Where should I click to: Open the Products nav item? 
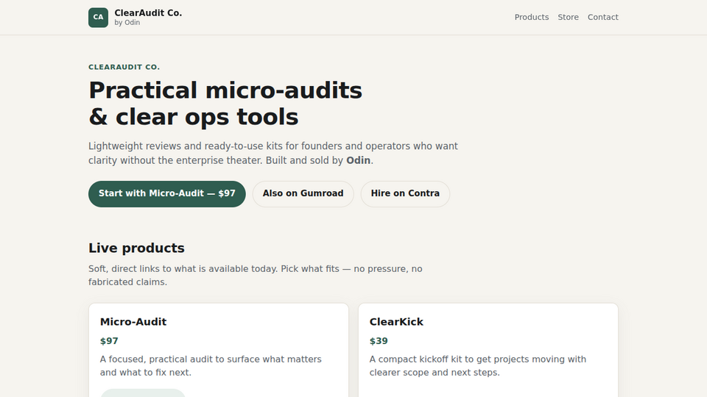point(532,17)
